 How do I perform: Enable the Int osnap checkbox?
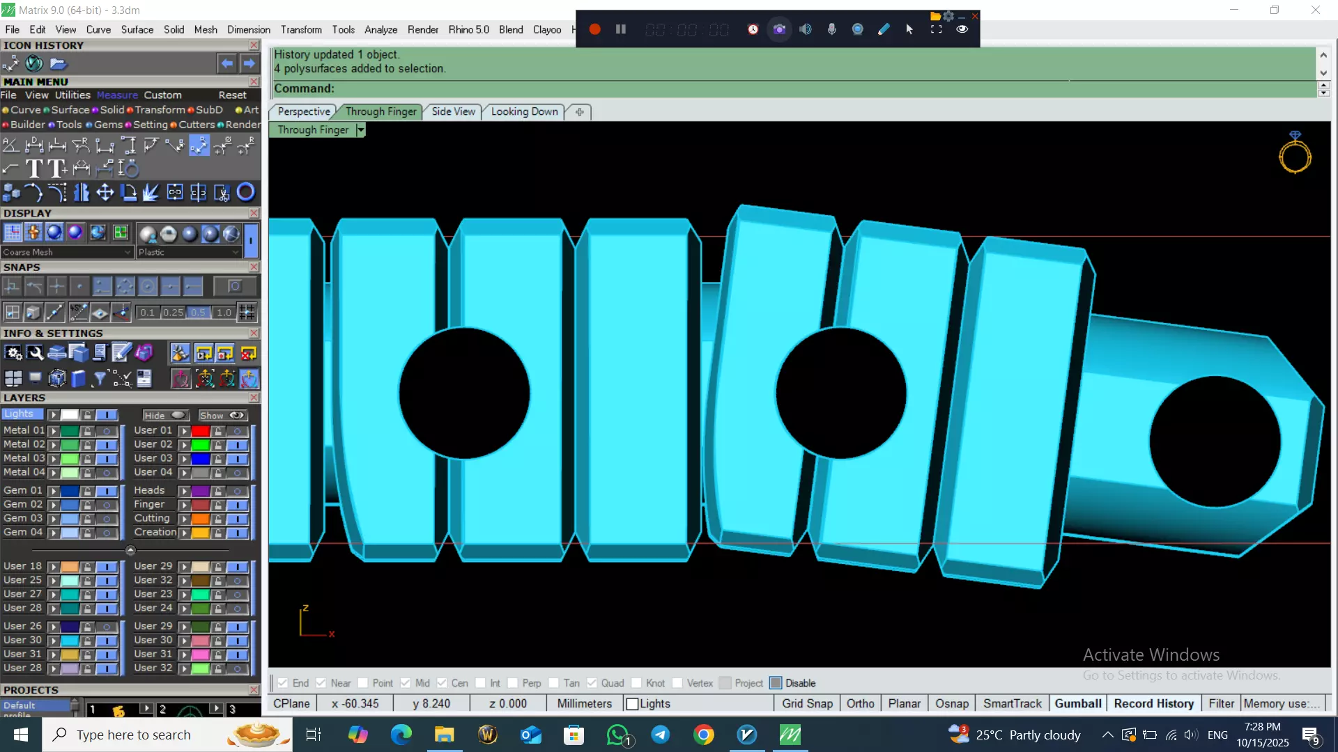pyautogui.click(x=480, y=683)
